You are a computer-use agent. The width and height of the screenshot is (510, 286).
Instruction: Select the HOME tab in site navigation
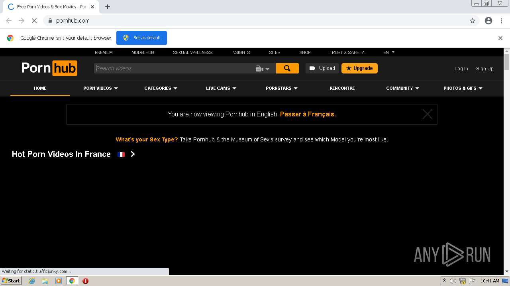(x=40, y=88)
